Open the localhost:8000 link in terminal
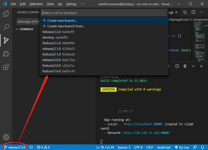 tap(143, 124)
